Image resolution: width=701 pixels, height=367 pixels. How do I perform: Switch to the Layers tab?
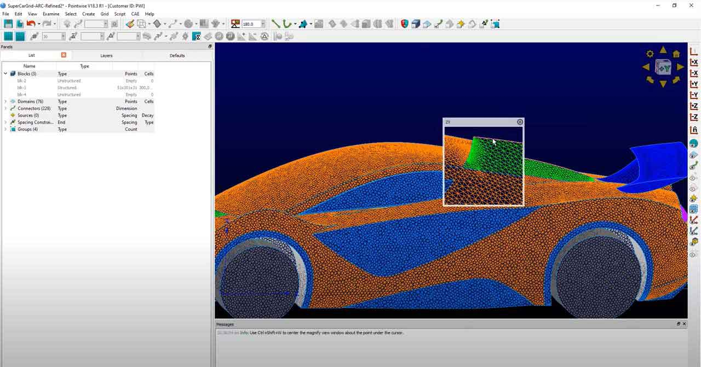click(x=106, y=55)
